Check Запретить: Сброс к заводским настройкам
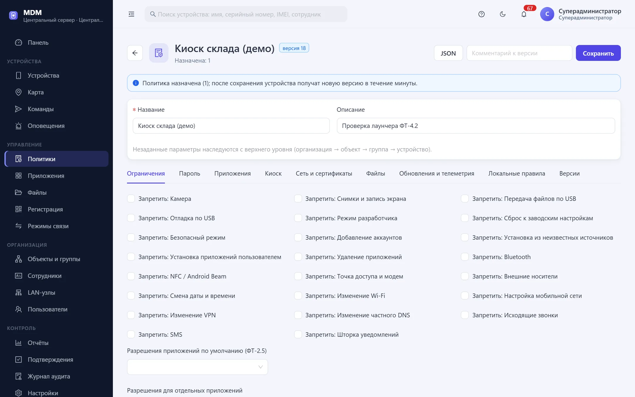The image size is (635, 397). 465,218
